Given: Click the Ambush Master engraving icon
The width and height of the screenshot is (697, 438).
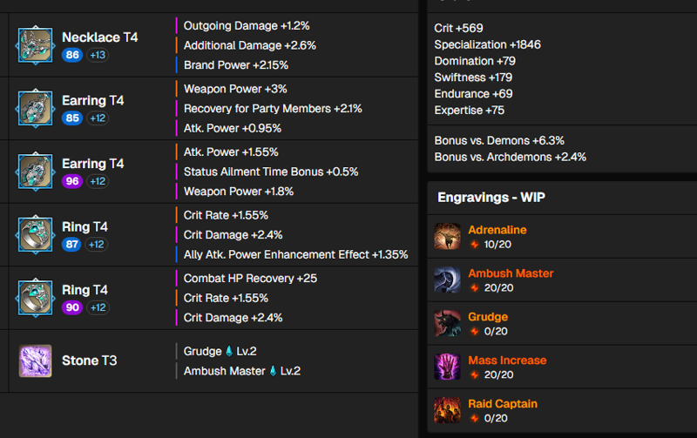Looking at the screenshot, I should pyautogui.click(x=447, y=280).
